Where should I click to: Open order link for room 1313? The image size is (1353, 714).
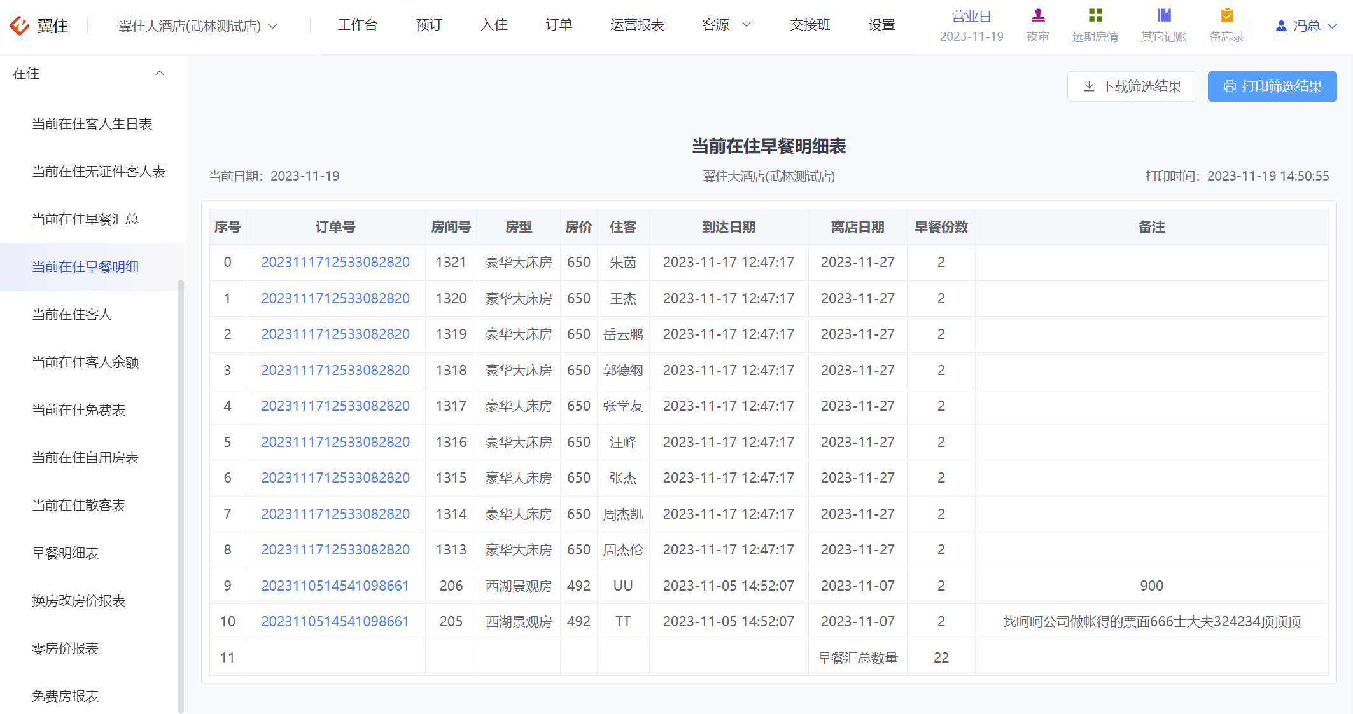click(335, 550)
